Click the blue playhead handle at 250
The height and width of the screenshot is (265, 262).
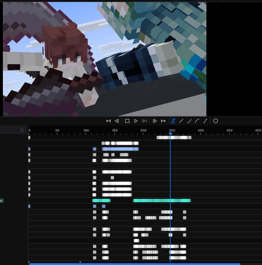(170, 134)
